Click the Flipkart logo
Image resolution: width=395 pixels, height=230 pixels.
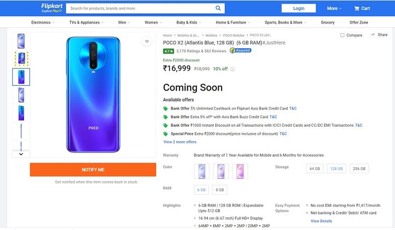point(51,8)
